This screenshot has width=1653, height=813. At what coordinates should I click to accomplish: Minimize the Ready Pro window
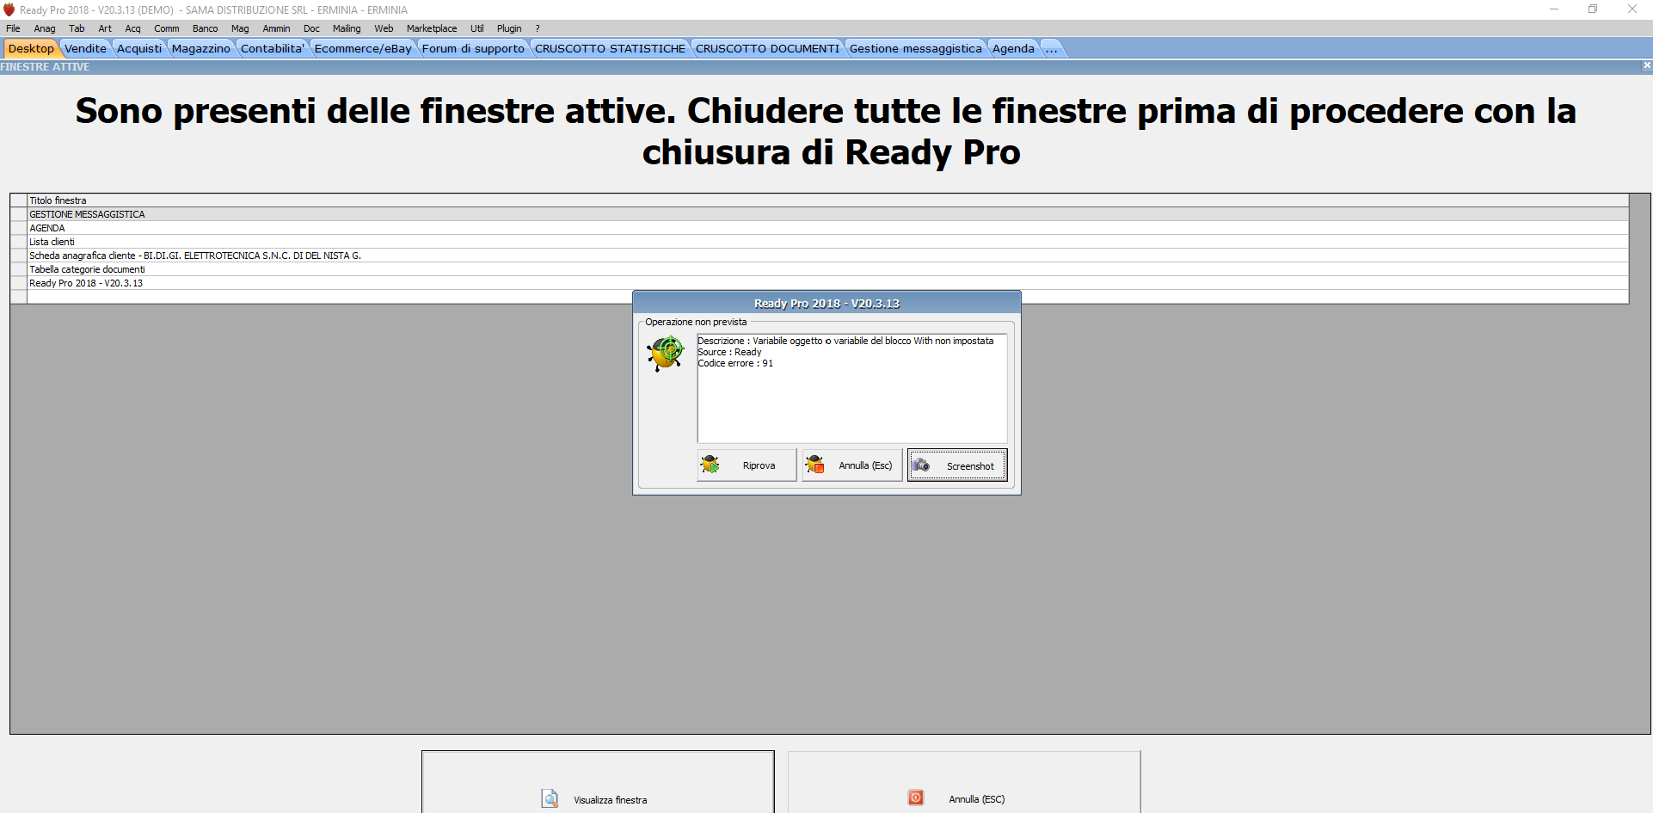pos(1554,9)
